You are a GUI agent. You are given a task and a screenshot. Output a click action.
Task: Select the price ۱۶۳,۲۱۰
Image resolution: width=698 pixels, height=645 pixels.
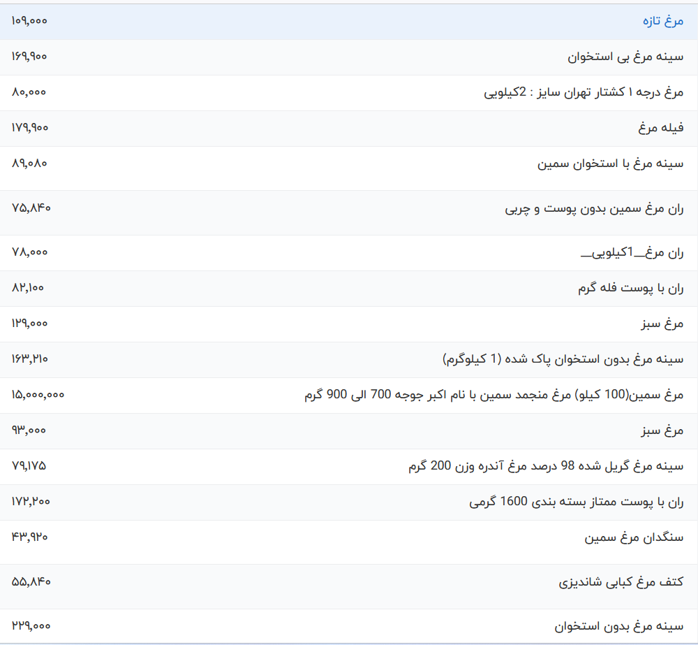(30, 359)
